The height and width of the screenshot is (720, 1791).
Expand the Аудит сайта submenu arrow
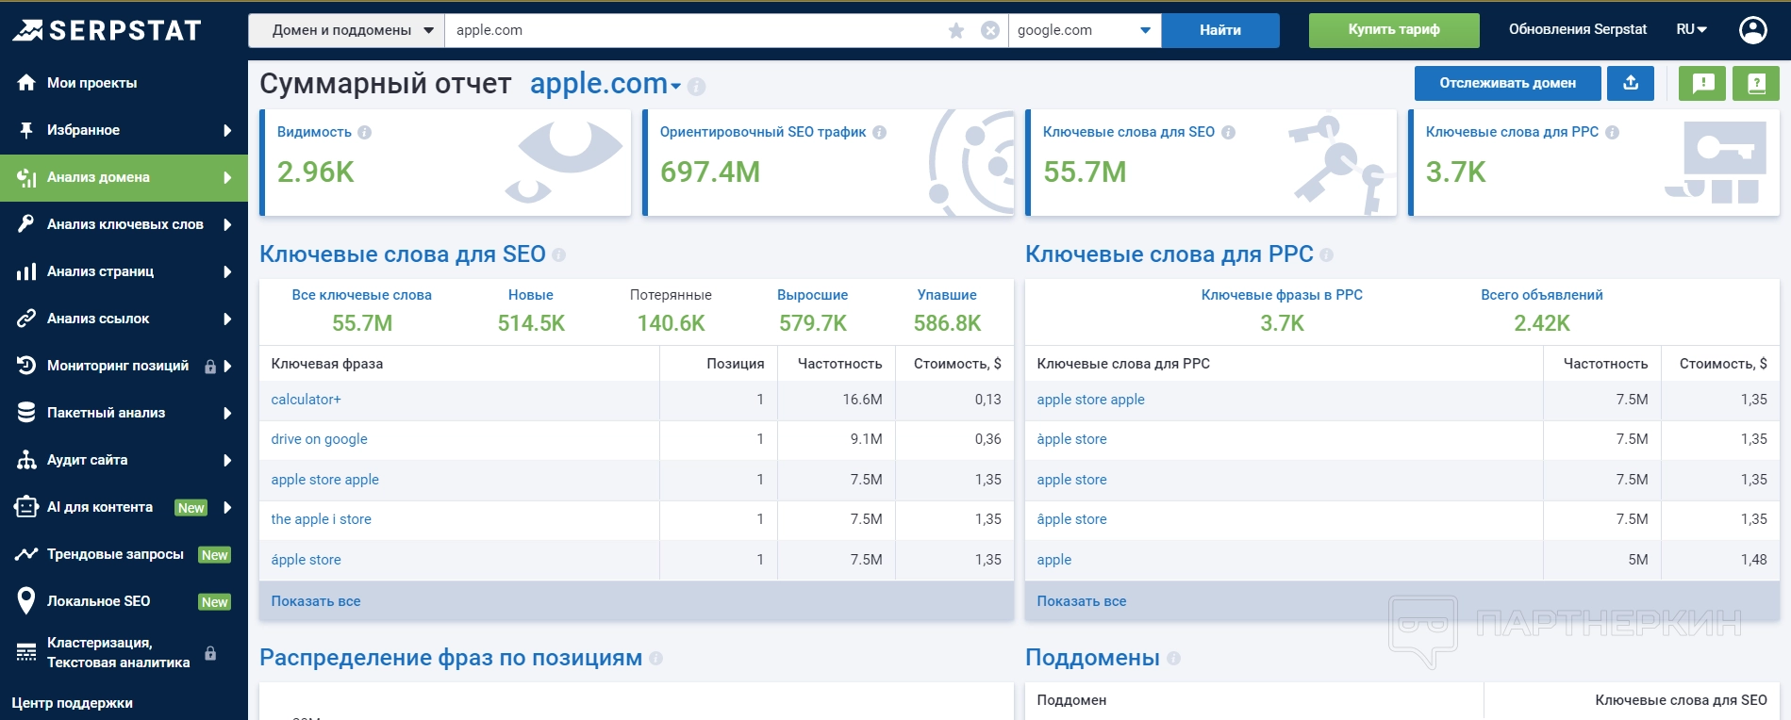(x=227, y=460)
